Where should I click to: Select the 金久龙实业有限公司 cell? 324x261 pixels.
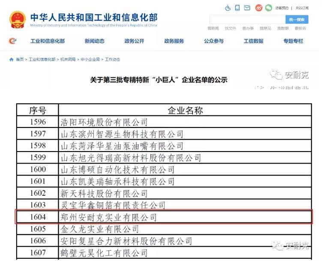point(185,229)
